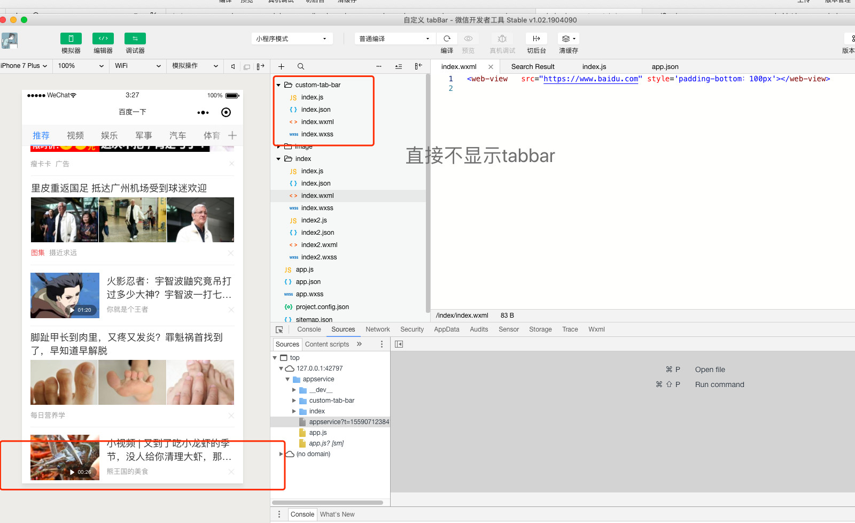Select app.js in Sources tree

pyautogui.click(x=317, y=433)
